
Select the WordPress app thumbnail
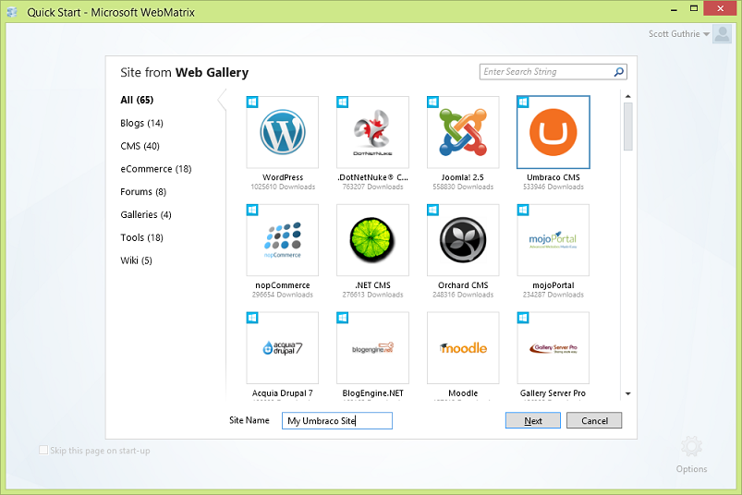click(283, 132)
